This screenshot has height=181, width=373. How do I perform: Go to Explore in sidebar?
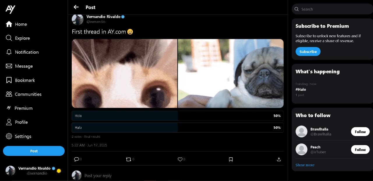pos(22,38)
